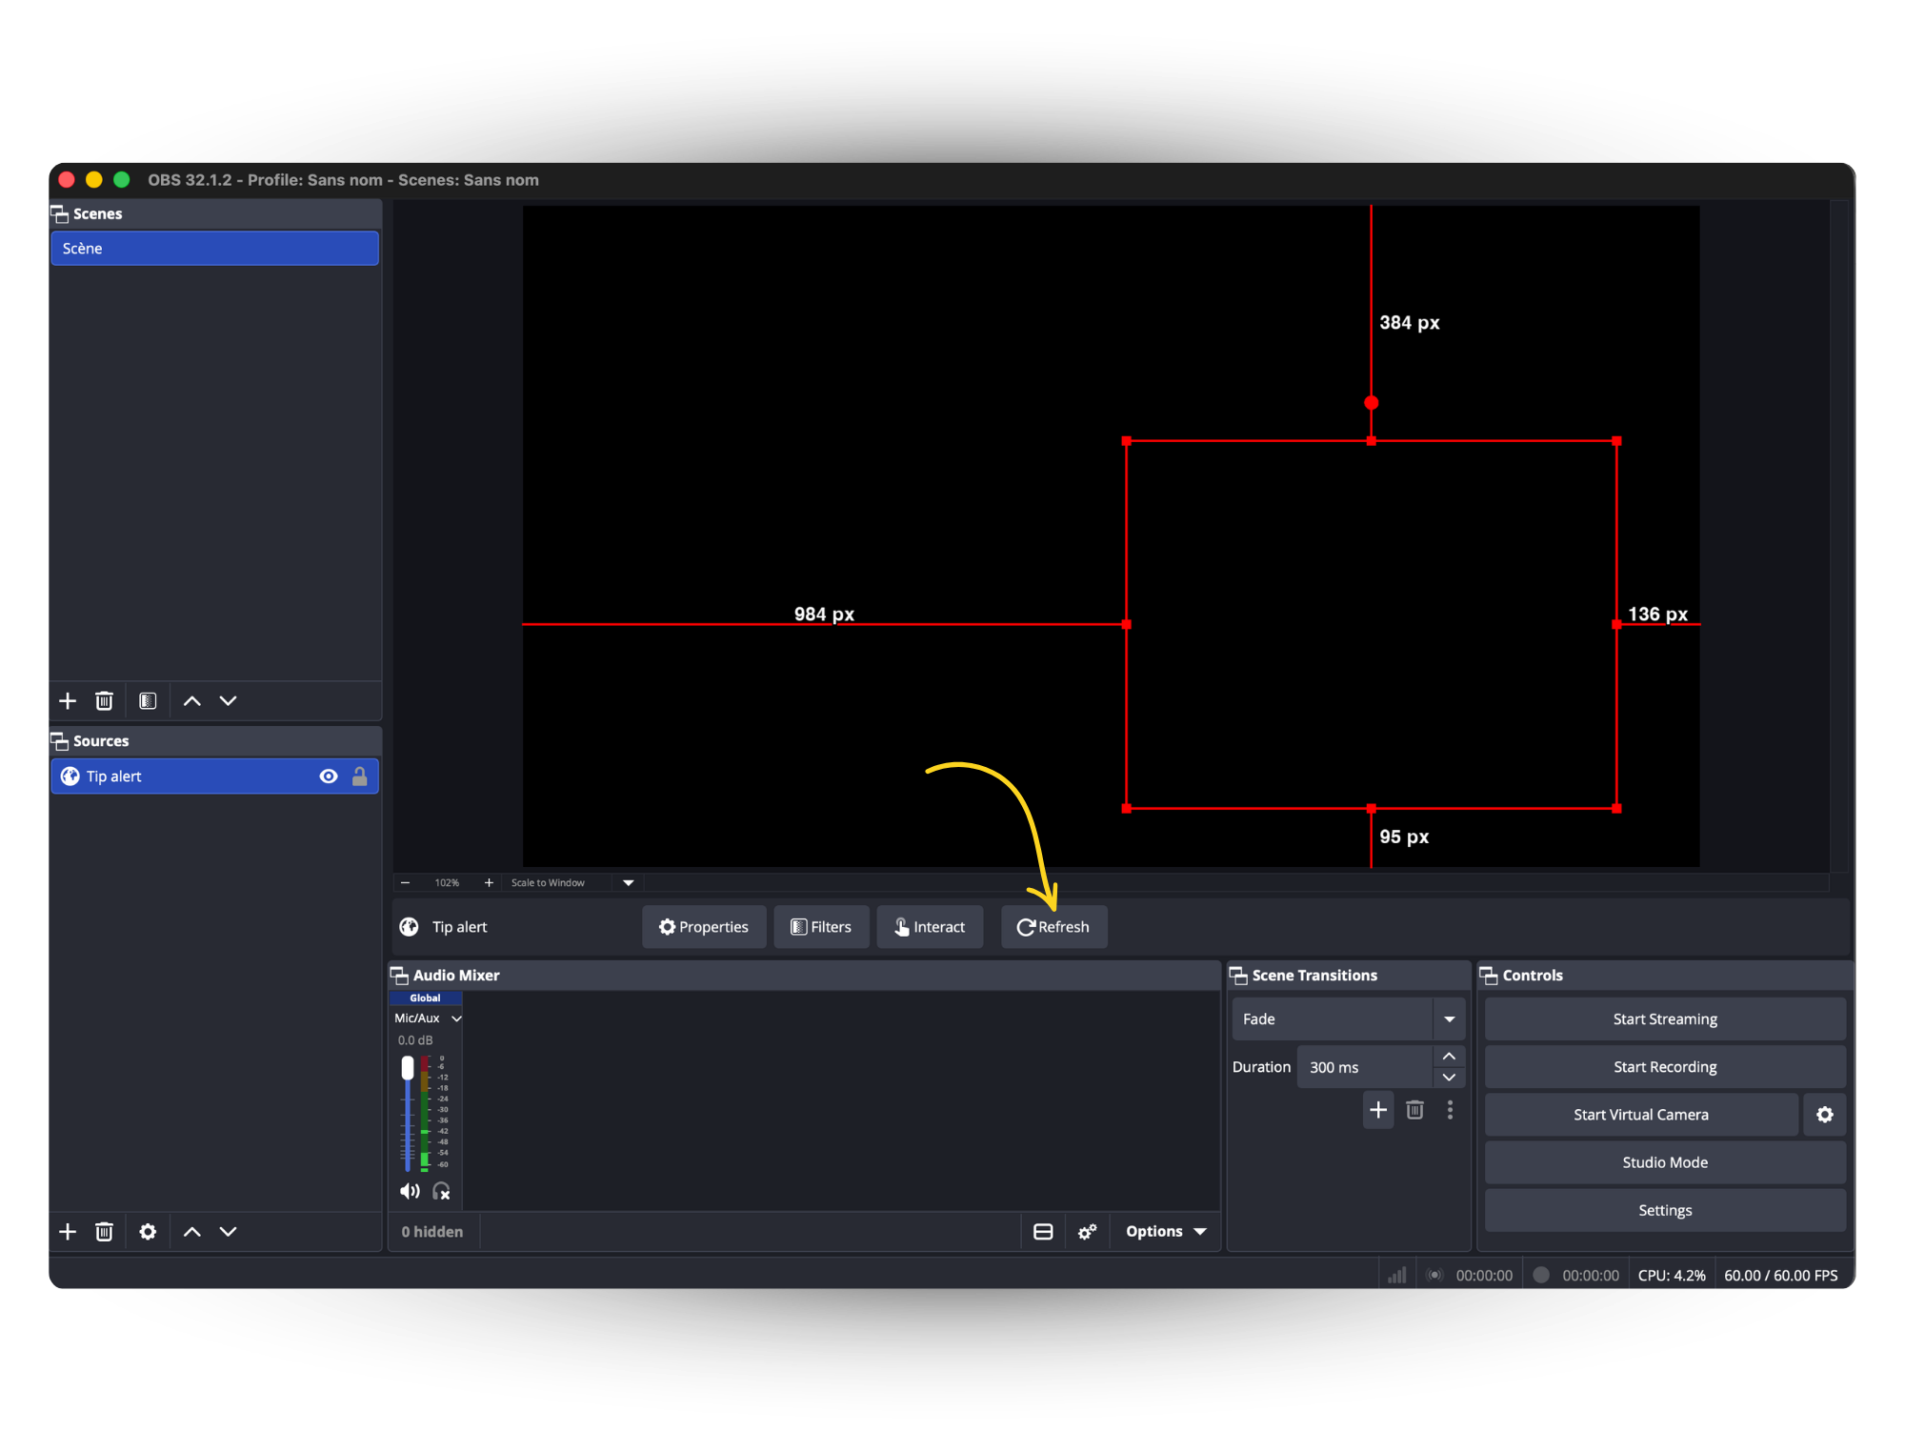Move scene down in Scenes panel
Viewport: 1905px width, 1452px height.
click(x=228, y=701)
